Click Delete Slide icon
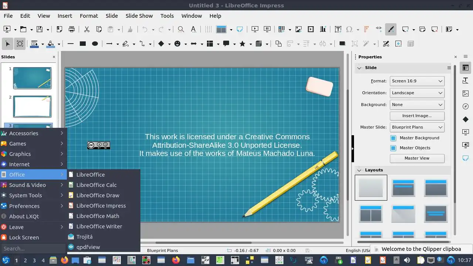 pos(435,29)
